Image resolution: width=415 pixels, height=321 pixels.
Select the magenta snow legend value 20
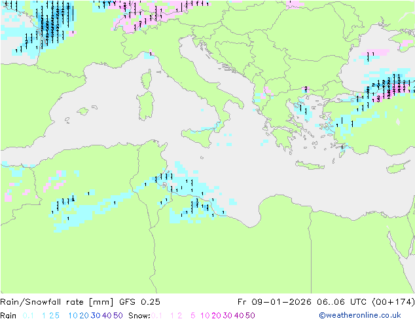tap(216, 316)
